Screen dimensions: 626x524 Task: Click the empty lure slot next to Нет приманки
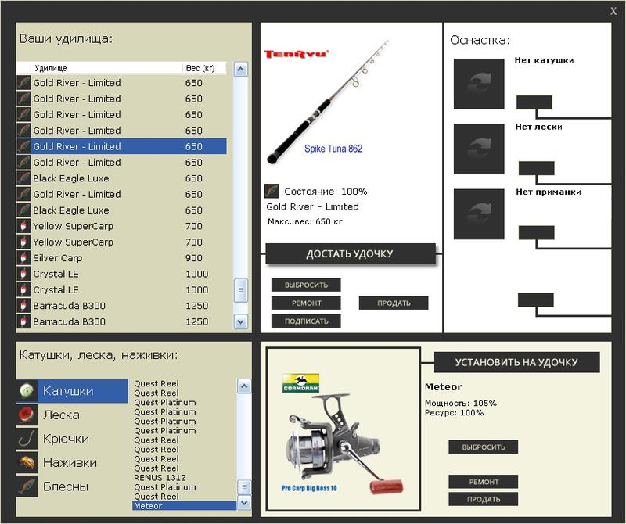pyautogui.click(x=479, y=214)
